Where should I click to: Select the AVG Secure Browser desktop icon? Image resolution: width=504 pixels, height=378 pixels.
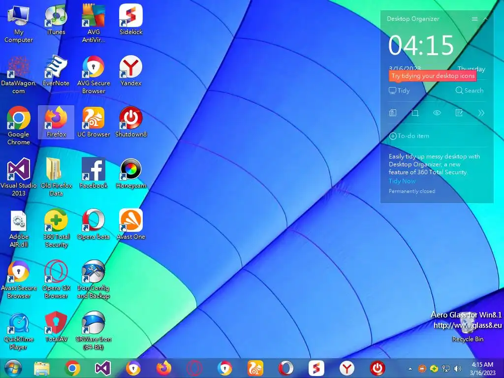(93, 75)
